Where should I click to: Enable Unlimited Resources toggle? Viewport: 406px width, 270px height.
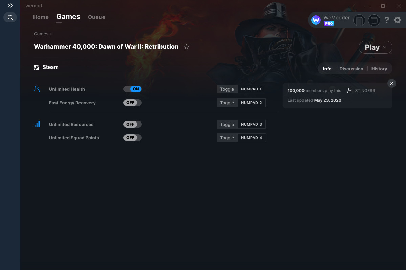pos(133,124)
